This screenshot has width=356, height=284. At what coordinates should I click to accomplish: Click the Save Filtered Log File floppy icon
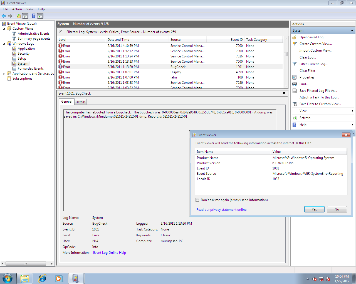click(295, 91)
